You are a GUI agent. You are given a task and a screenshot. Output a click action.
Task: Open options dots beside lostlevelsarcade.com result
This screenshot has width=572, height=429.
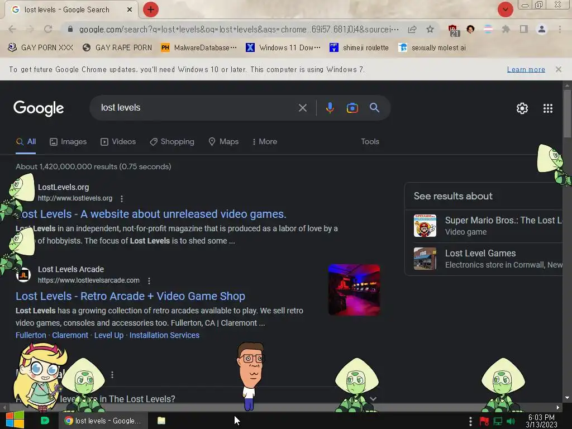tap(149, 280)
